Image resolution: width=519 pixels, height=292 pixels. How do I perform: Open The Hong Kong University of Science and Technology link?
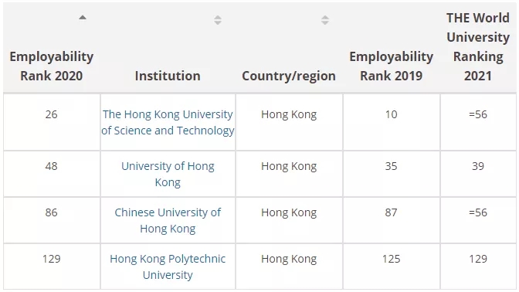point(168,122)
